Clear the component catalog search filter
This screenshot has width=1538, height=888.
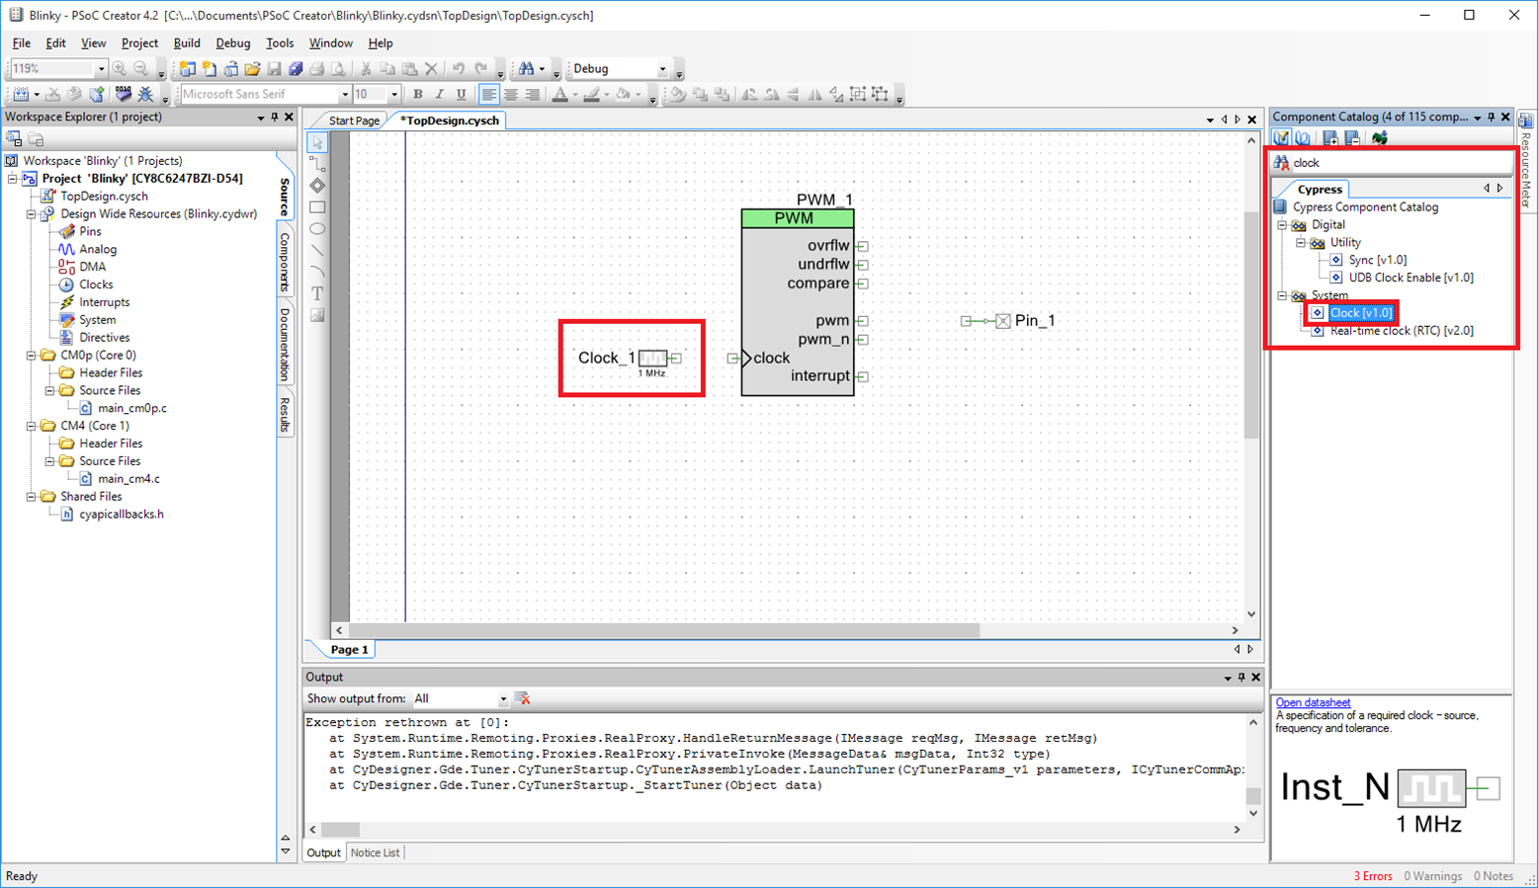(1282, 163)
